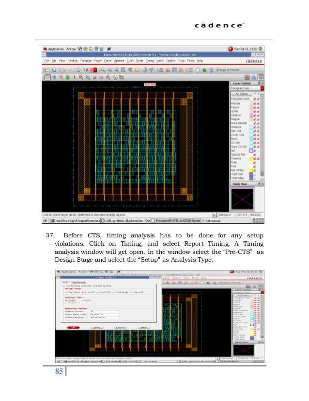Open the Route menu

139,61
